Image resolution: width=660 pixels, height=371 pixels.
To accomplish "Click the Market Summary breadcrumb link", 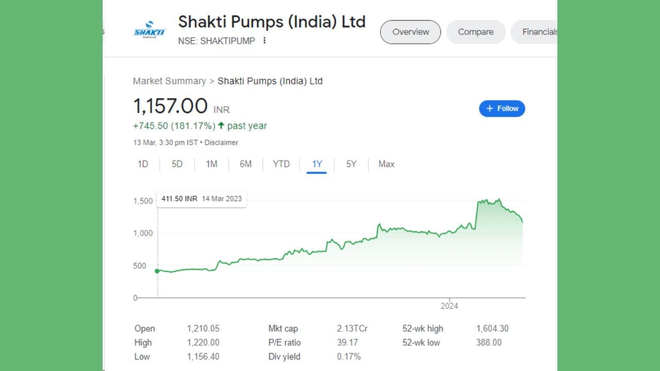I will point(169,81).
